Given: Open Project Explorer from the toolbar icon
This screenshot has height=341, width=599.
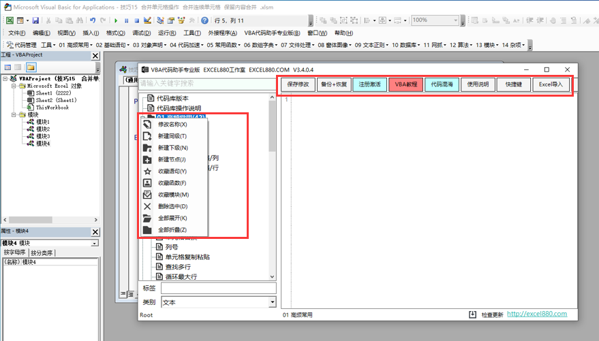Looking at the screenshot, I should [160, 20].
